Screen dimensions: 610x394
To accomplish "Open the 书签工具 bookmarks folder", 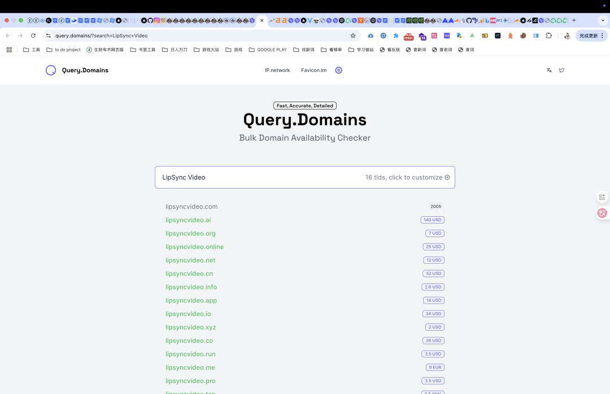I will pos(143,50).
